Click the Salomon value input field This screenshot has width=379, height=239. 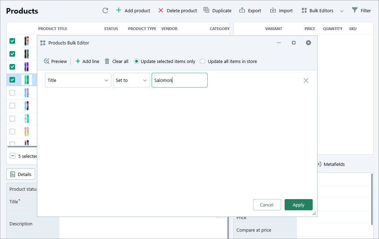pyautogui.click(x=180, y=80)
